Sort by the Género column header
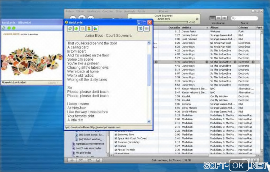Image resolution: width=270 pixels, height=172 pixels. [243, 28]
